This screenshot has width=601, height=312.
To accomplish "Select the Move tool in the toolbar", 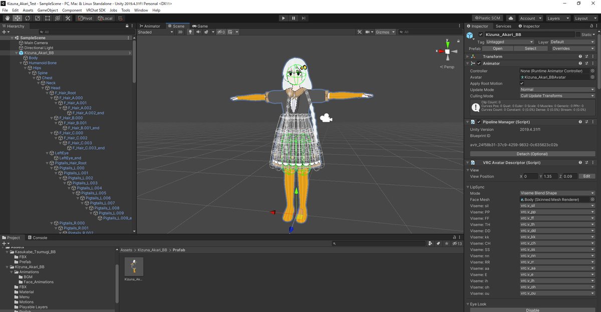I will pyautogui.click(x=17, y=18).
